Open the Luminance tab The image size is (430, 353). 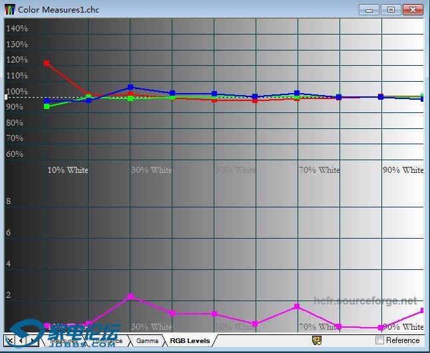tap(107, 340)
